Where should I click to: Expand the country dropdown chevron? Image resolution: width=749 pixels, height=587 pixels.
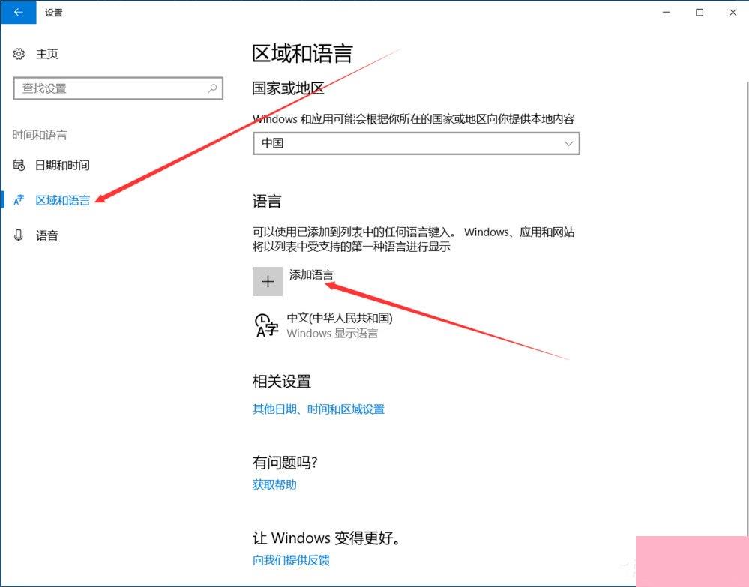[568, 143]
